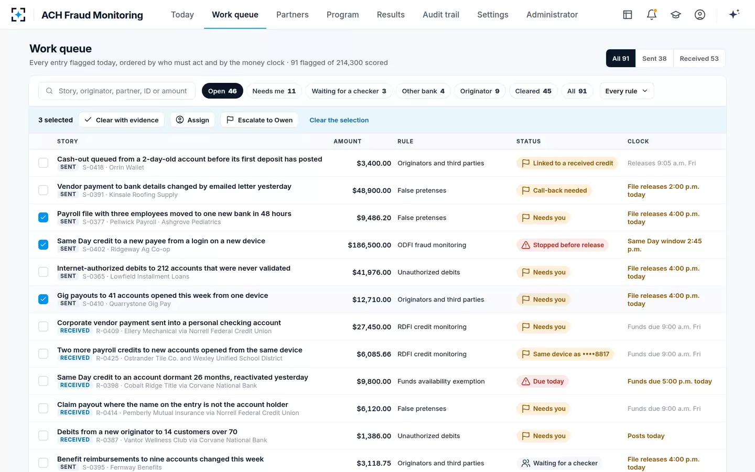Click the ACH Fraud Monitoring logo icon
The height and width of the screenshot is (472, 755).
18,15
